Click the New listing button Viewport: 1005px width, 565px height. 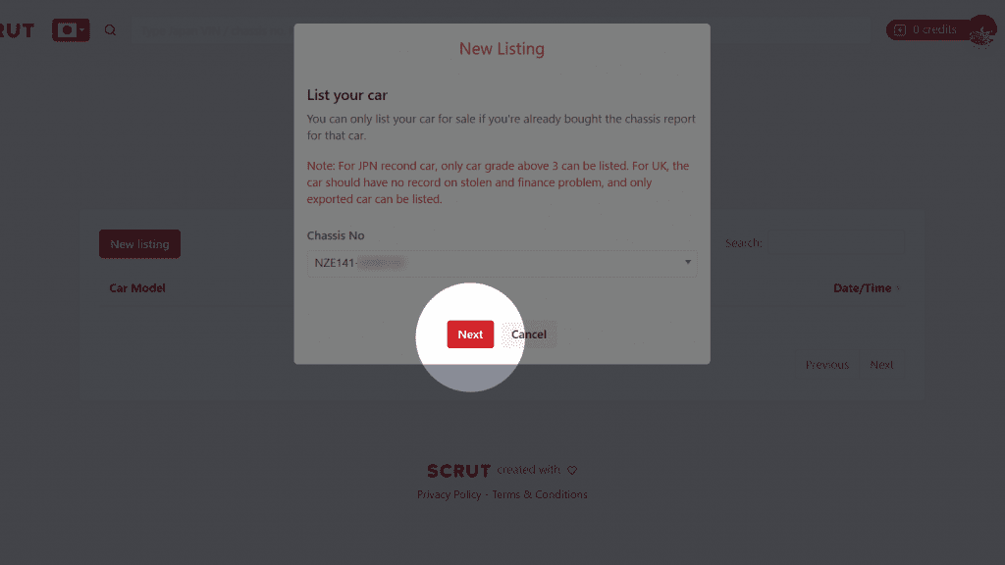pyautogui.click(x=139, y=244)
